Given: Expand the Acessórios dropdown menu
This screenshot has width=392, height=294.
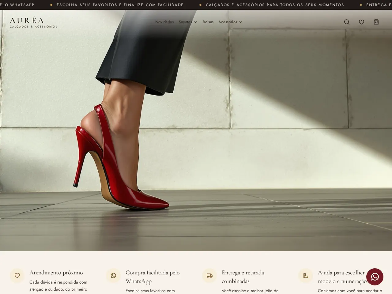Looking at the screenshot, I should point(230,22).
